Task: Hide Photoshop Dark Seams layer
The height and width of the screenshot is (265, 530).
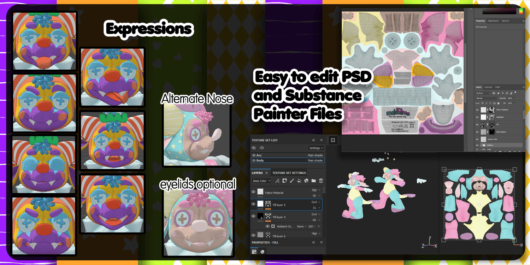Action: tap(477, 132)
